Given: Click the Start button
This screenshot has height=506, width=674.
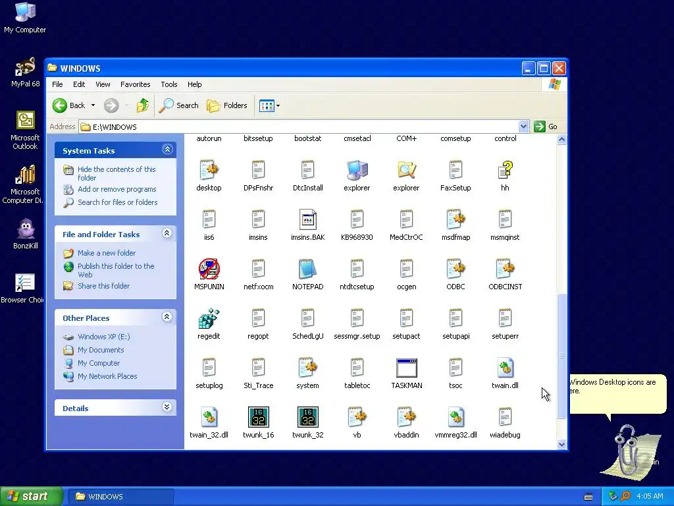Looking at the screenshot, I should click(x=31, y=497).
